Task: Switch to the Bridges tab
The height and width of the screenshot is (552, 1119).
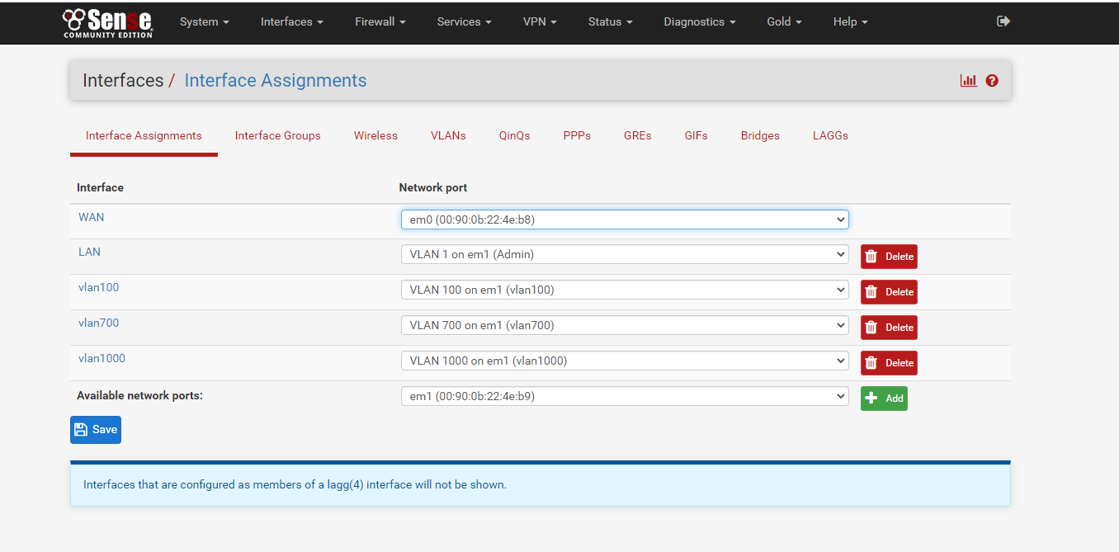Action: pos(760,136)
